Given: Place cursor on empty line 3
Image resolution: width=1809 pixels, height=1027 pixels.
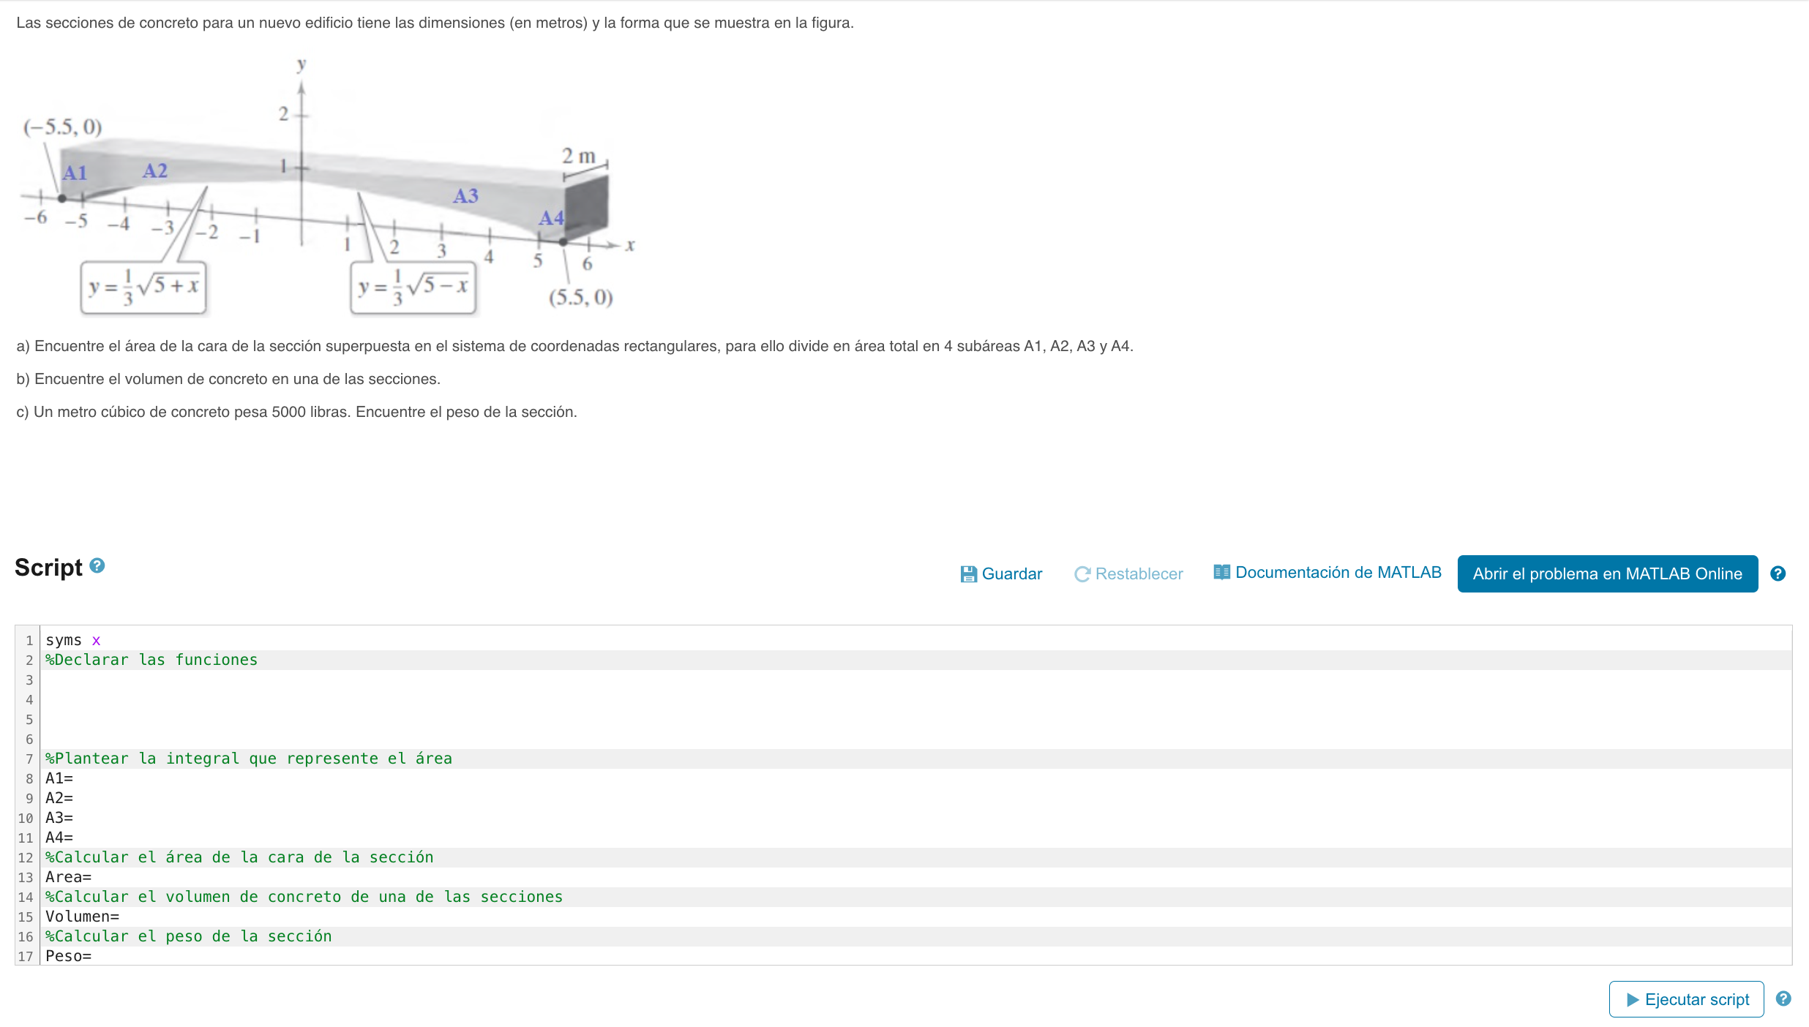Looking at the screenshot, I should coord(915,680).
